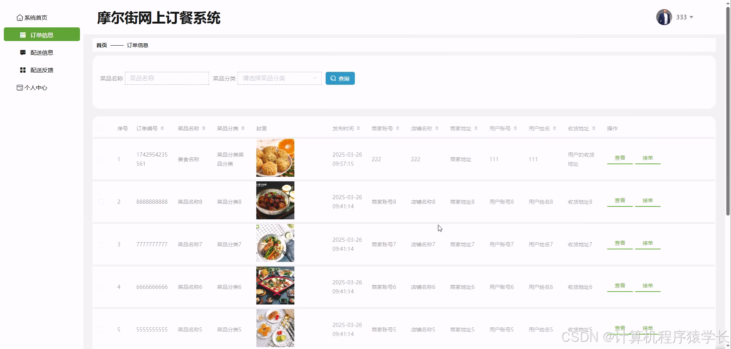Click the sort arrows on 订单编号 column
The height and width of the screenshot is (349, 731).
click(162, 128)
